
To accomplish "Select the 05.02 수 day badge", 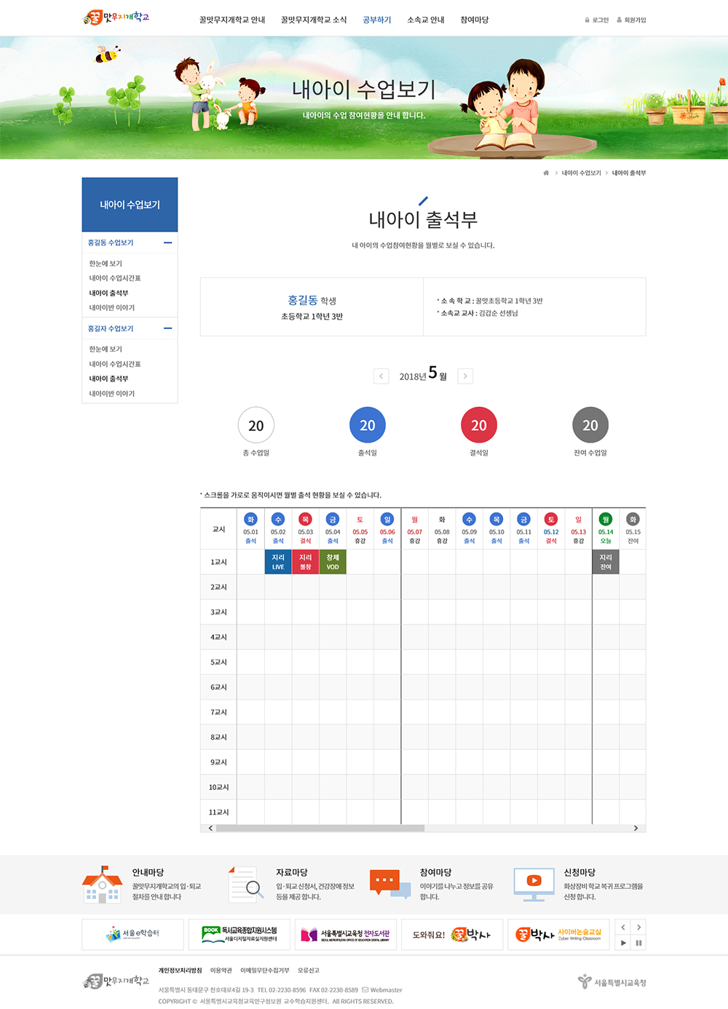I will point(278,519).
